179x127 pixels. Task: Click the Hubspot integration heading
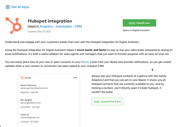pyautogui.click(x=50, y=21)
